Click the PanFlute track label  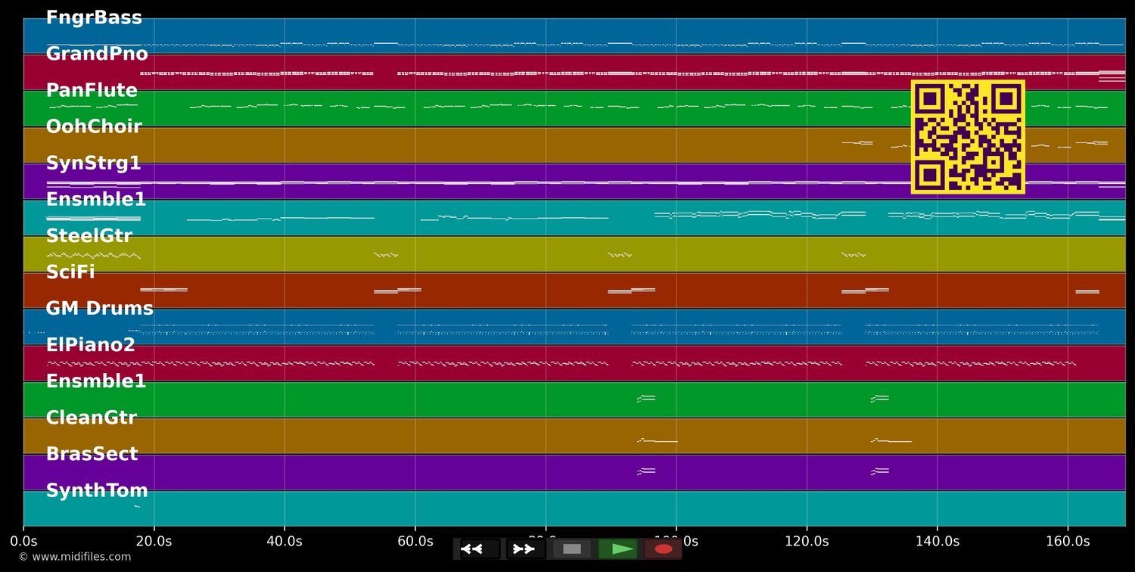[x=92, y=91]
